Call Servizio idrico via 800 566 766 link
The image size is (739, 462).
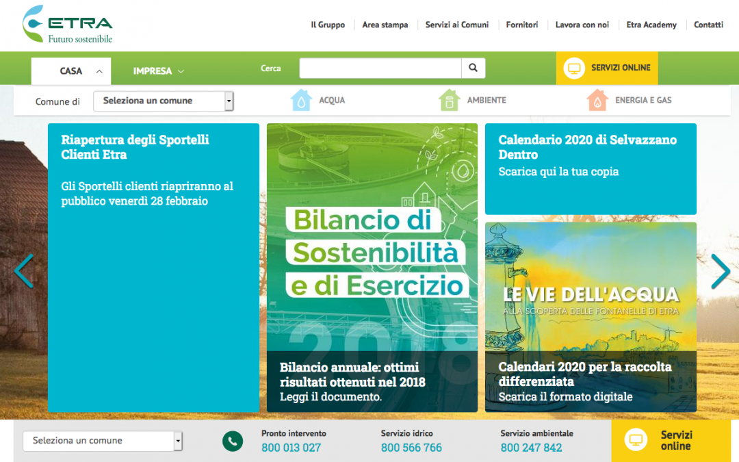(x=411, y=447)
